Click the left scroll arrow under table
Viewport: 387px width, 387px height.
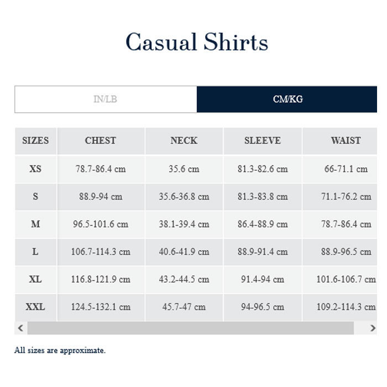pos(21,328)
